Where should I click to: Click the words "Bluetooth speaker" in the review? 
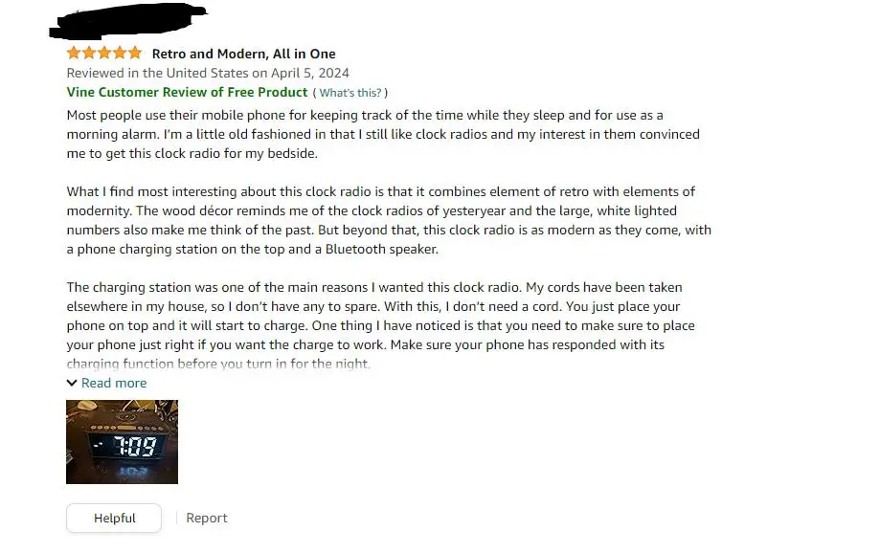pos(383,249)
